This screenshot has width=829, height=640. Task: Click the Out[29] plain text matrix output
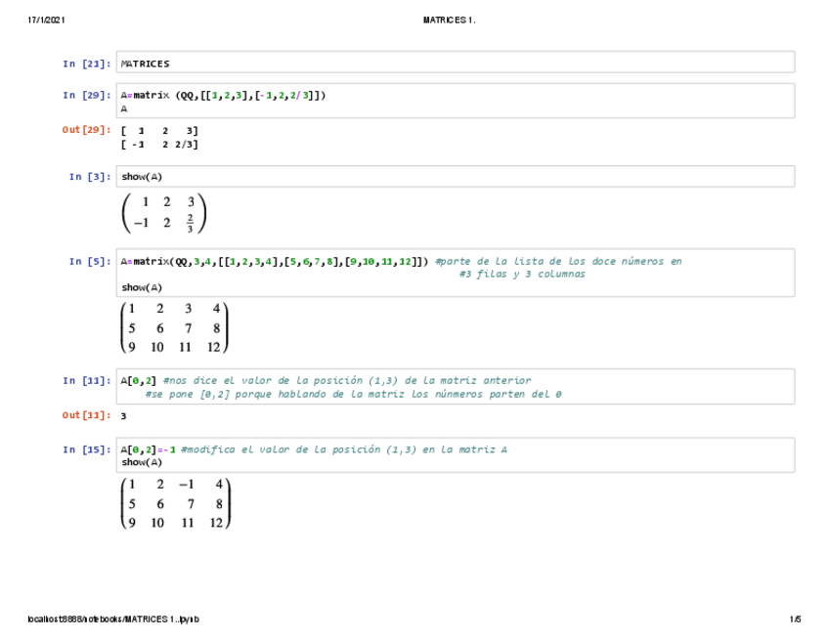[x=159, y=138]
